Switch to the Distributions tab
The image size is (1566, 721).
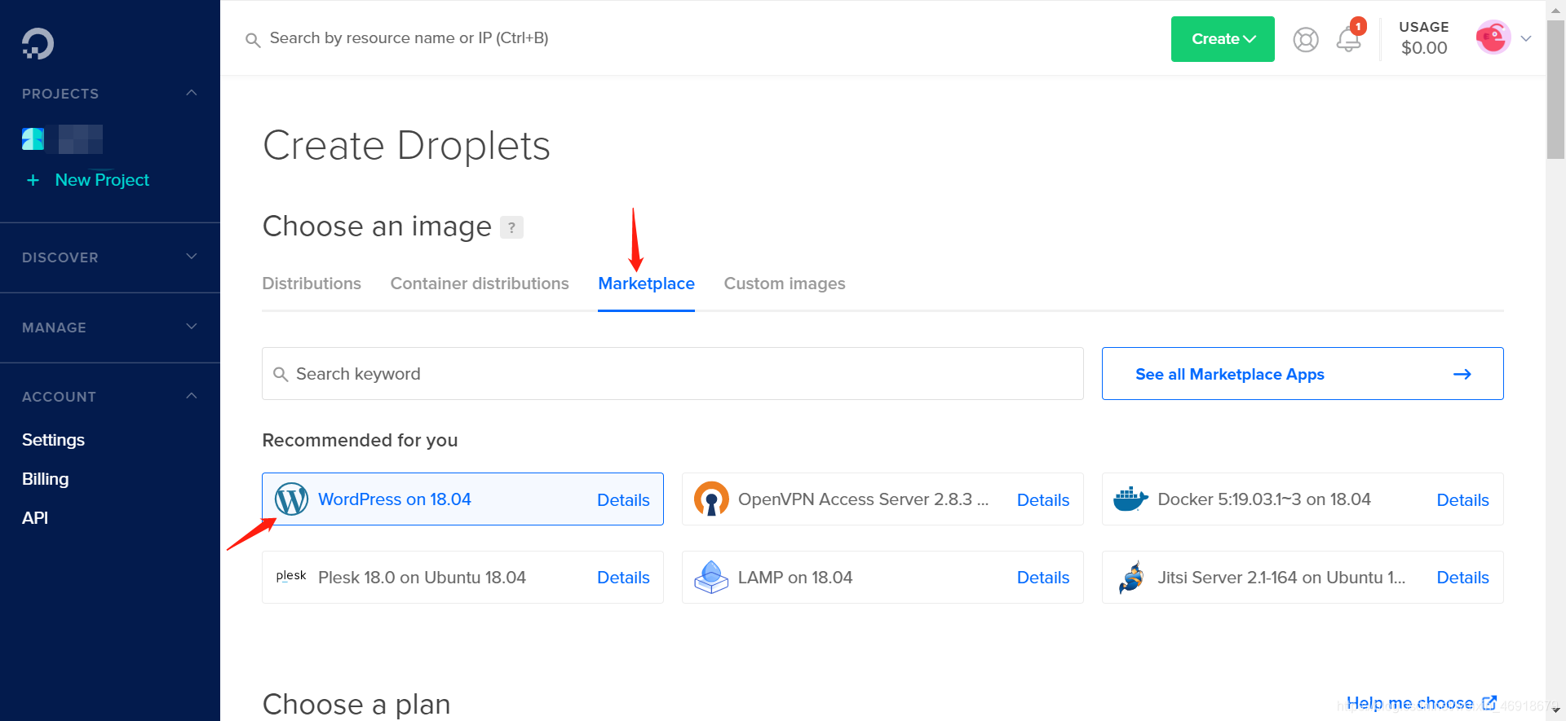click(x=312, y=284)
